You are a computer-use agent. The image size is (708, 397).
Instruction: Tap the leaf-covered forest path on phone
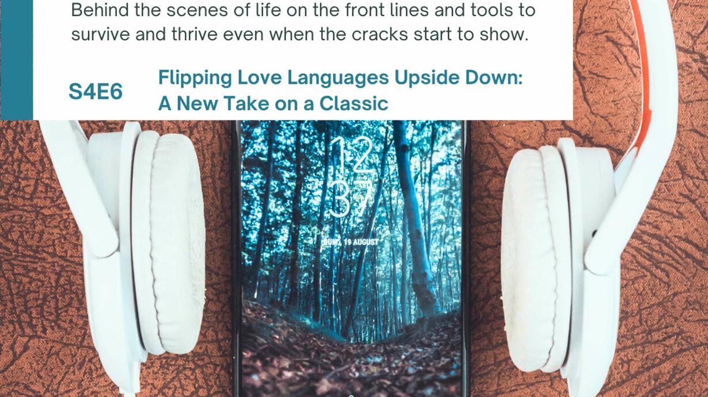[x=351, y=356]
